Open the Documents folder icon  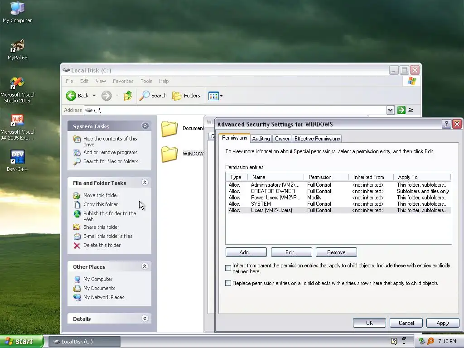(169, 128)
